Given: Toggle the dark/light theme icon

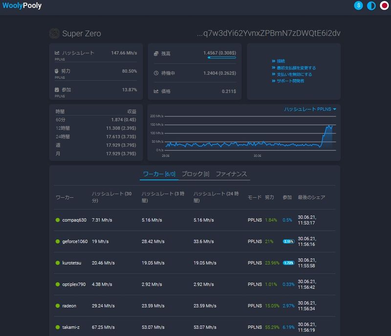Looking at the screenshot, I should pos(371,6).
